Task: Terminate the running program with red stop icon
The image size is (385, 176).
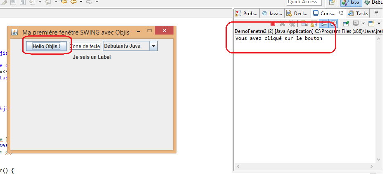Action: (273, 24)
